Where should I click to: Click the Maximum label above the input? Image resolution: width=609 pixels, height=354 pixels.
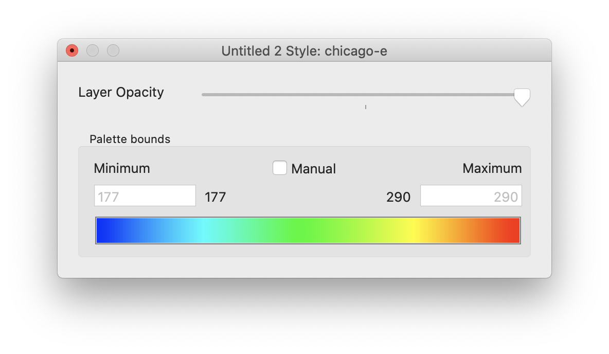[492, 168]
